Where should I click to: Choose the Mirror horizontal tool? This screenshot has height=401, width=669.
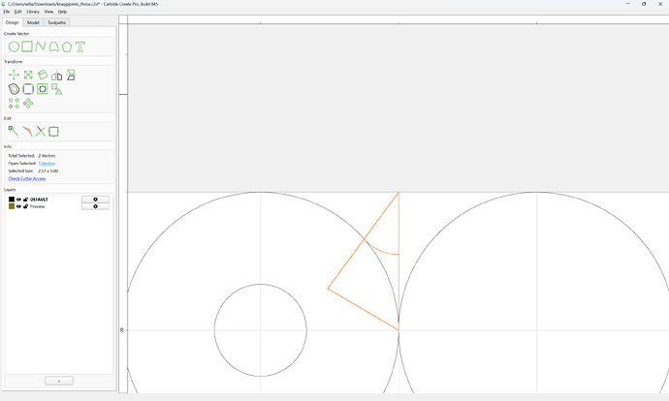point(57,76)
